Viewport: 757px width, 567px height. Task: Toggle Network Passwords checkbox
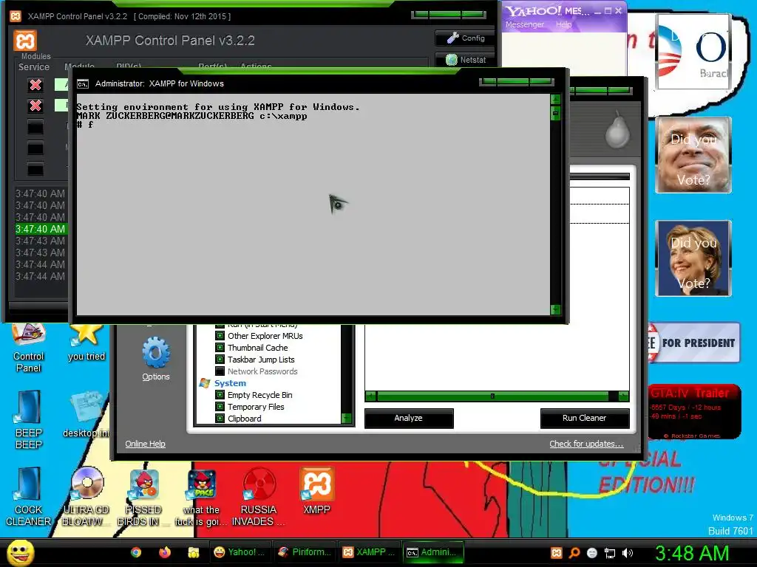[220, 371]
